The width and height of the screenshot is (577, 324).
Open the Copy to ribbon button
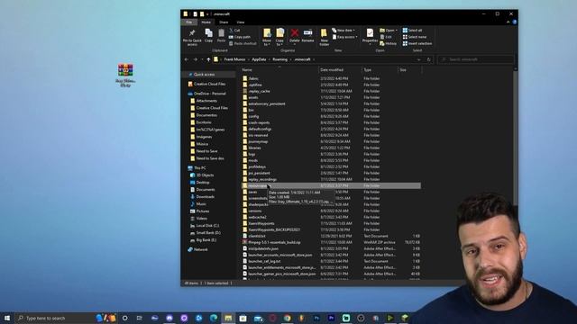click(279, 37)
